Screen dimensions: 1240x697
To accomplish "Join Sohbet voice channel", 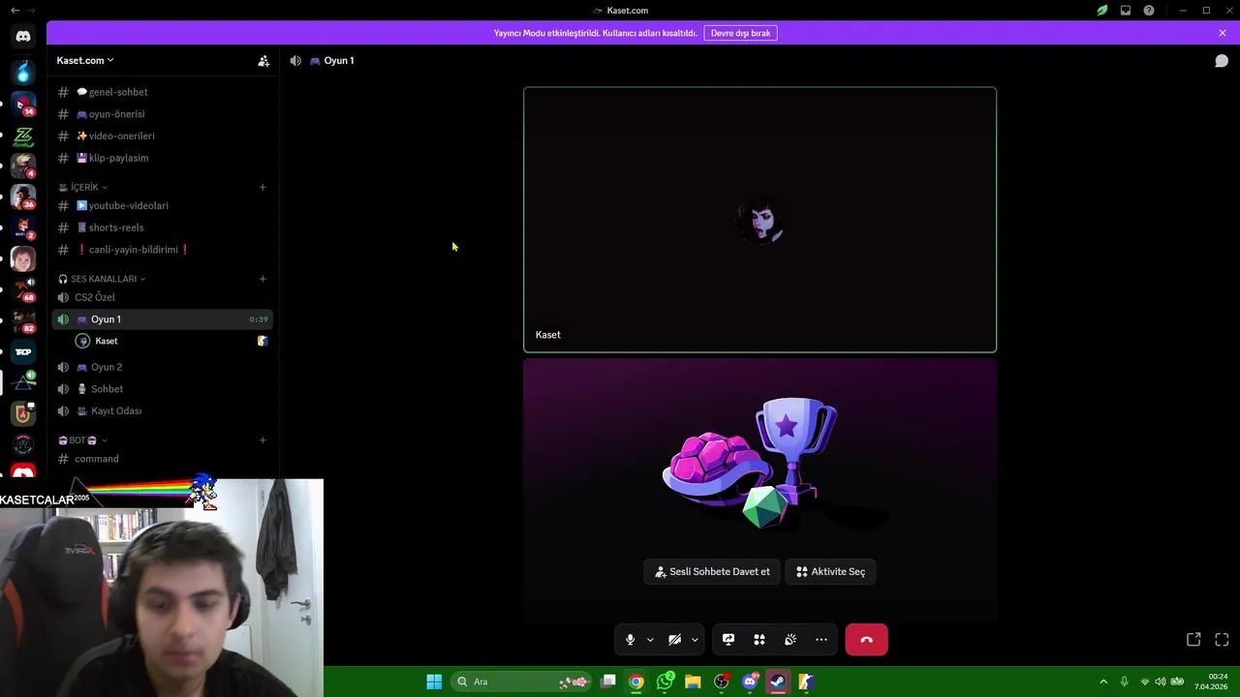I will pyautogui.click(x=162, y=389).
